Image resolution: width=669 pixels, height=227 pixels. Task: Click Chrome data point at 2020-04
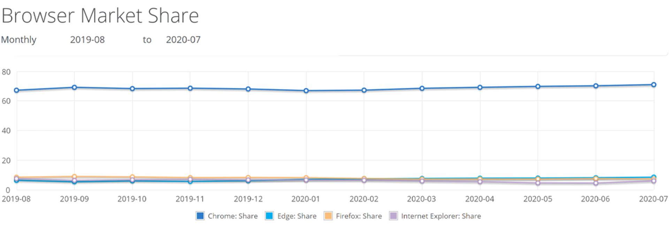click(x=480, y=88)
